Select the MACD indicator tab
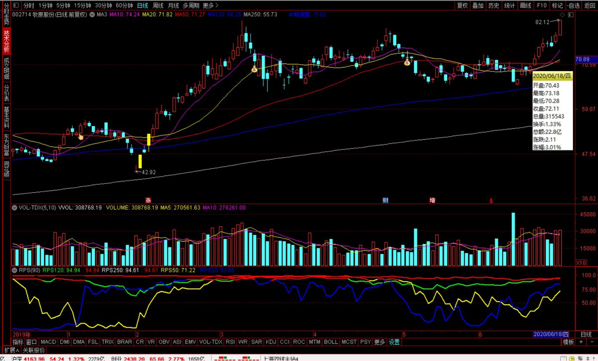The width and height of the screenshot is (598, 361). point(48,343)
